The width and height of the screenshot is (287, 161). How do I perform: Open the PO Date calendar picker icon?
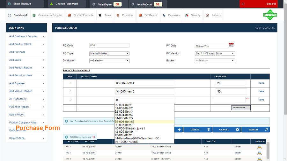click(x=231, y=45)
